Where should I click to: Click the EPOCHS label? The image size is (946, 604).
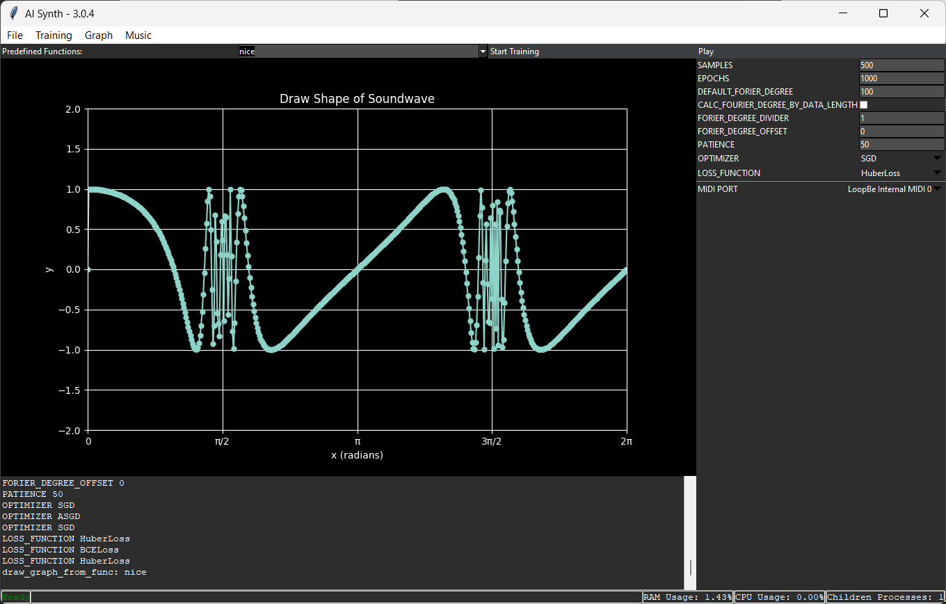click(x=714, y=78)
